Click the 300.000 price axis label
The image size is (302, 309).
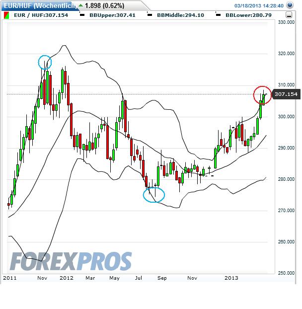286,117
